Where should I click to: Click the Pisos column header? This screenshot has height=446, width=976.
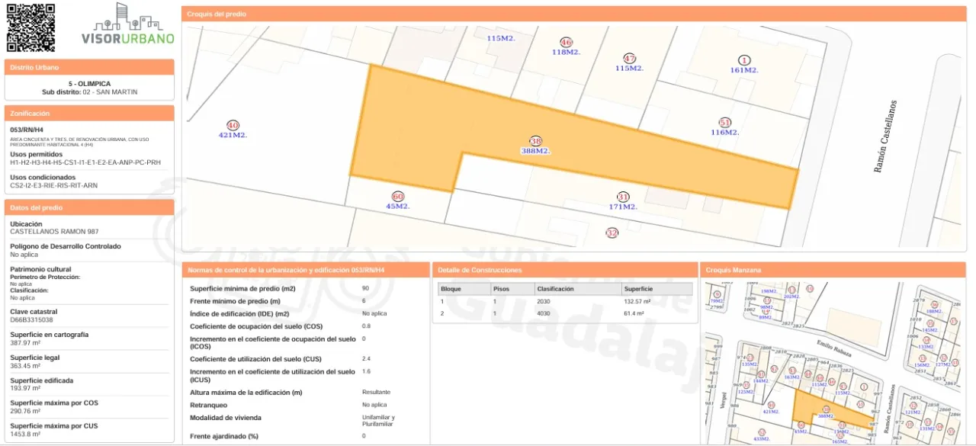pyautogui.click(x=512, y=289)
